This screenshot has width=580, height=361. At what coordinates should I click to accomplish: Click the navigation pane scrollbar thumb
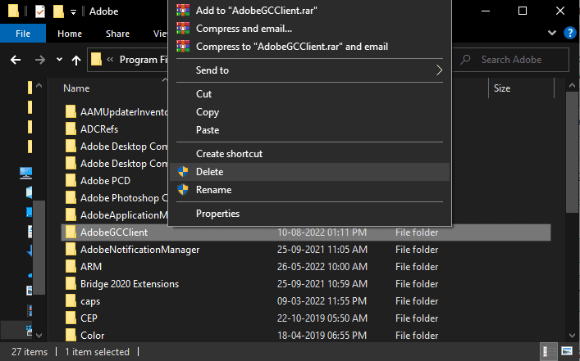pyautogui.click(x=39, y=247)
